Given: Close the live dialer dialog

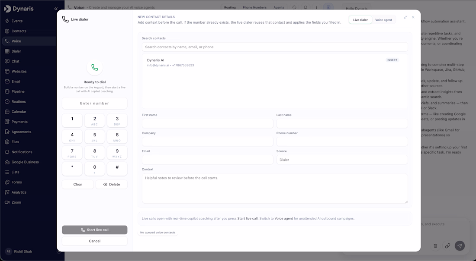Looking at the screenshot, I should 413,18.
